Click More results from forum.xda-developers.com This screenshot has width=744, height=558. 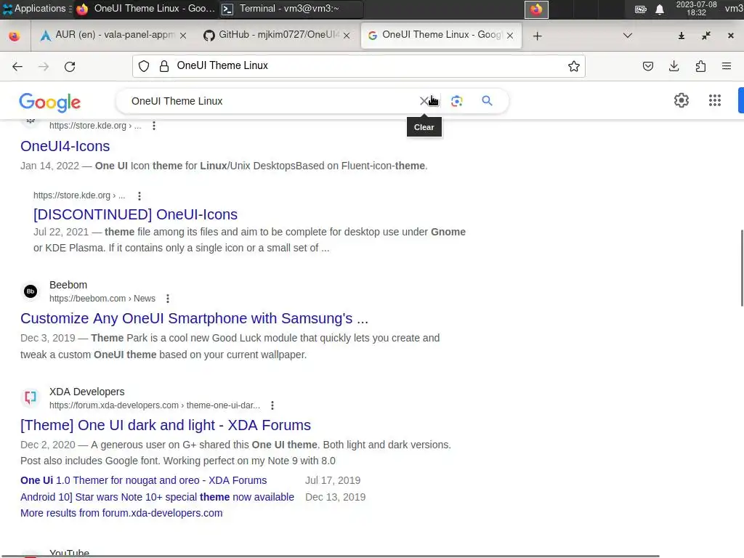click(x=121, y=513)
